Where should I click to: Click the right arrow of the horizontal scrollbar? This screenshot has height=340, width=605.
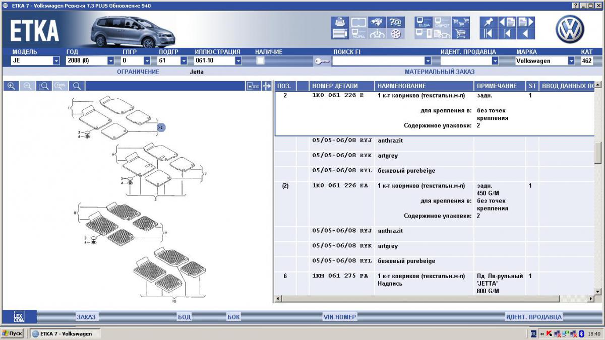click(x=590, y=299)
